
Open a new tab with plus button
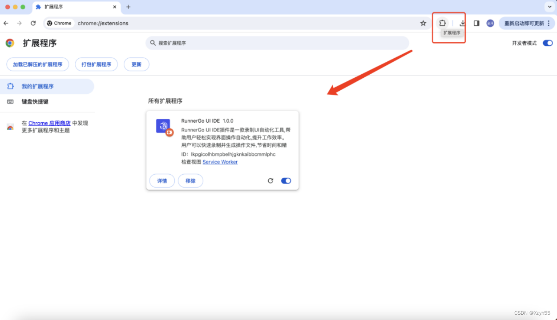(x=128, y=7)
